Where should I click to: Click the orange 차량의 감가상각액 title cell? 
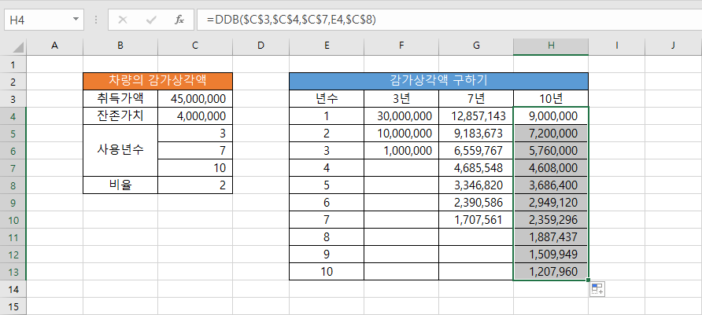click(x=158, y=82)
